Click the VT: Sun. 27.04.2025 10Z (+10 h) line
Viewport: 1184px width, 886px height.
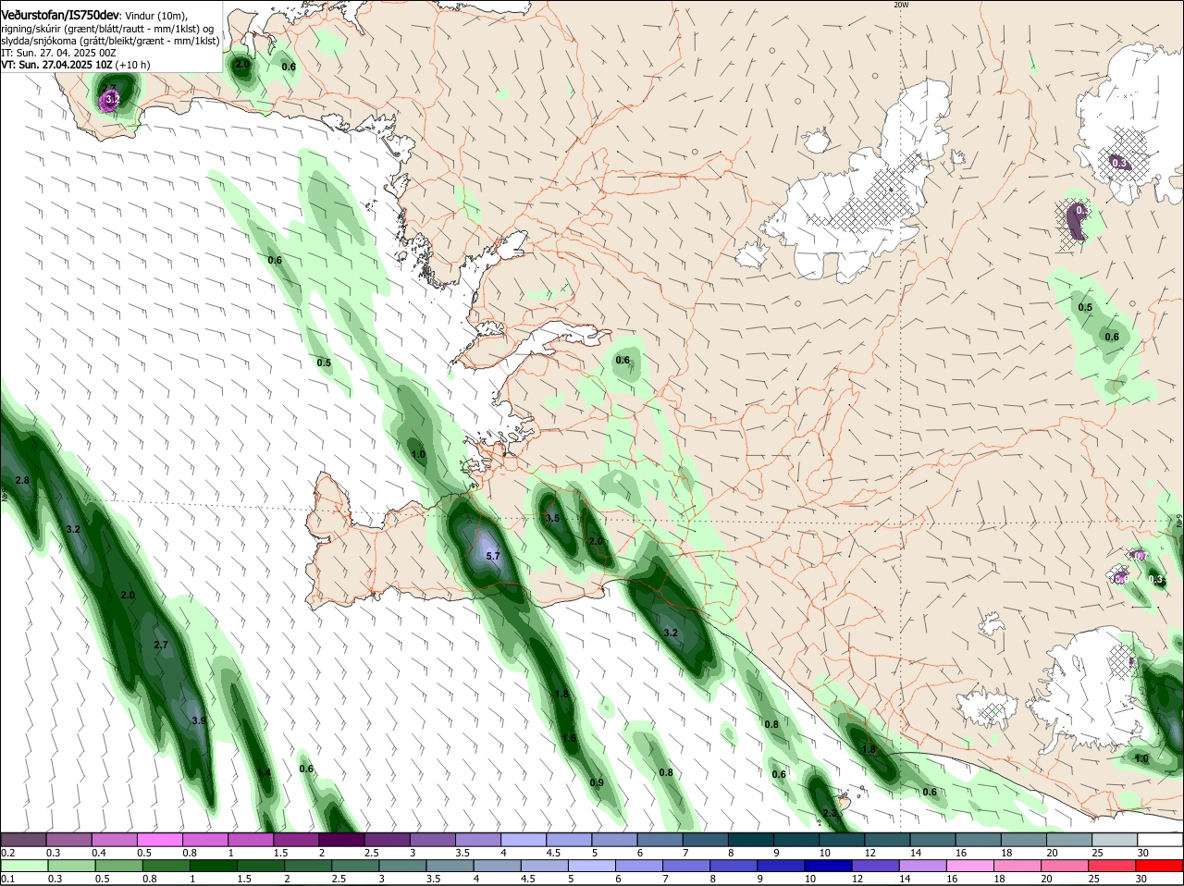(75, 65)
